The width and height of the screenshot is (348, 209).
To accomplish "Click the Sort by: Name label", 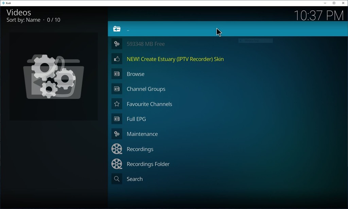I will (x=23, y=20).
